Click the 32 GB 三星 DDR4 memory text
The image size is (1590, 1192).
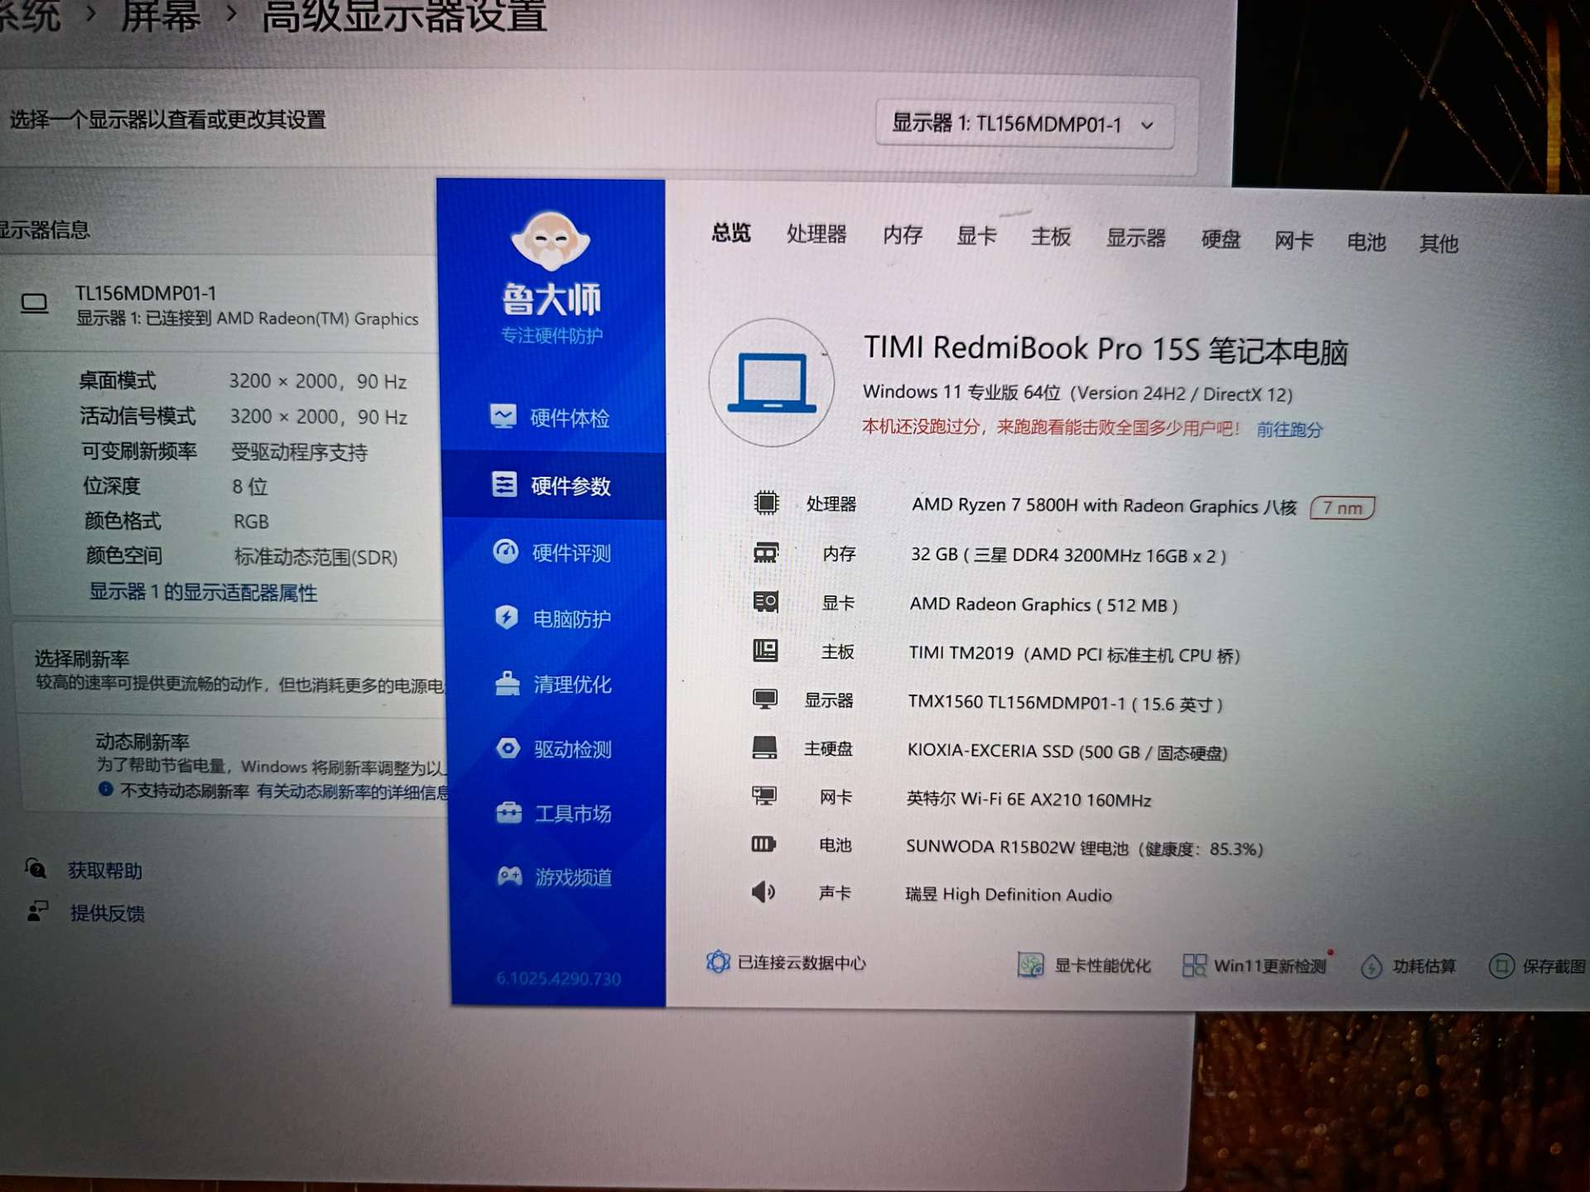pos(1068,555)
